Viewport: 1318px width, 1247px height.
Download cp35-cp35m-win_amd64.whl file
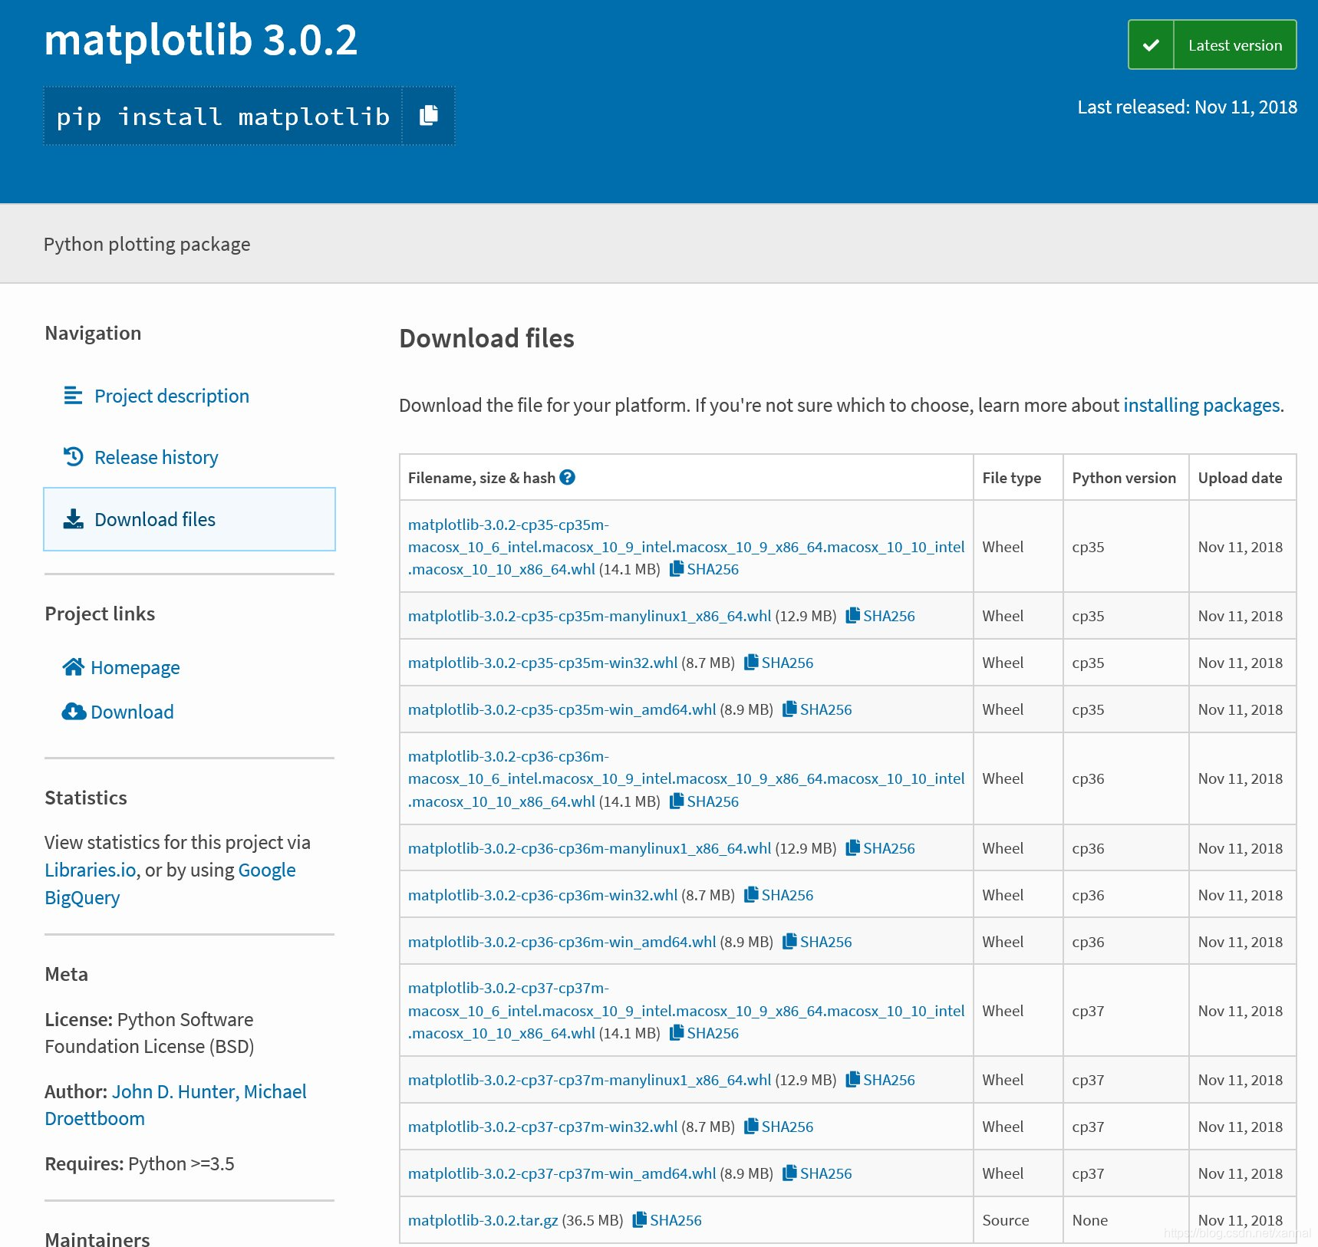coord(562,709)
